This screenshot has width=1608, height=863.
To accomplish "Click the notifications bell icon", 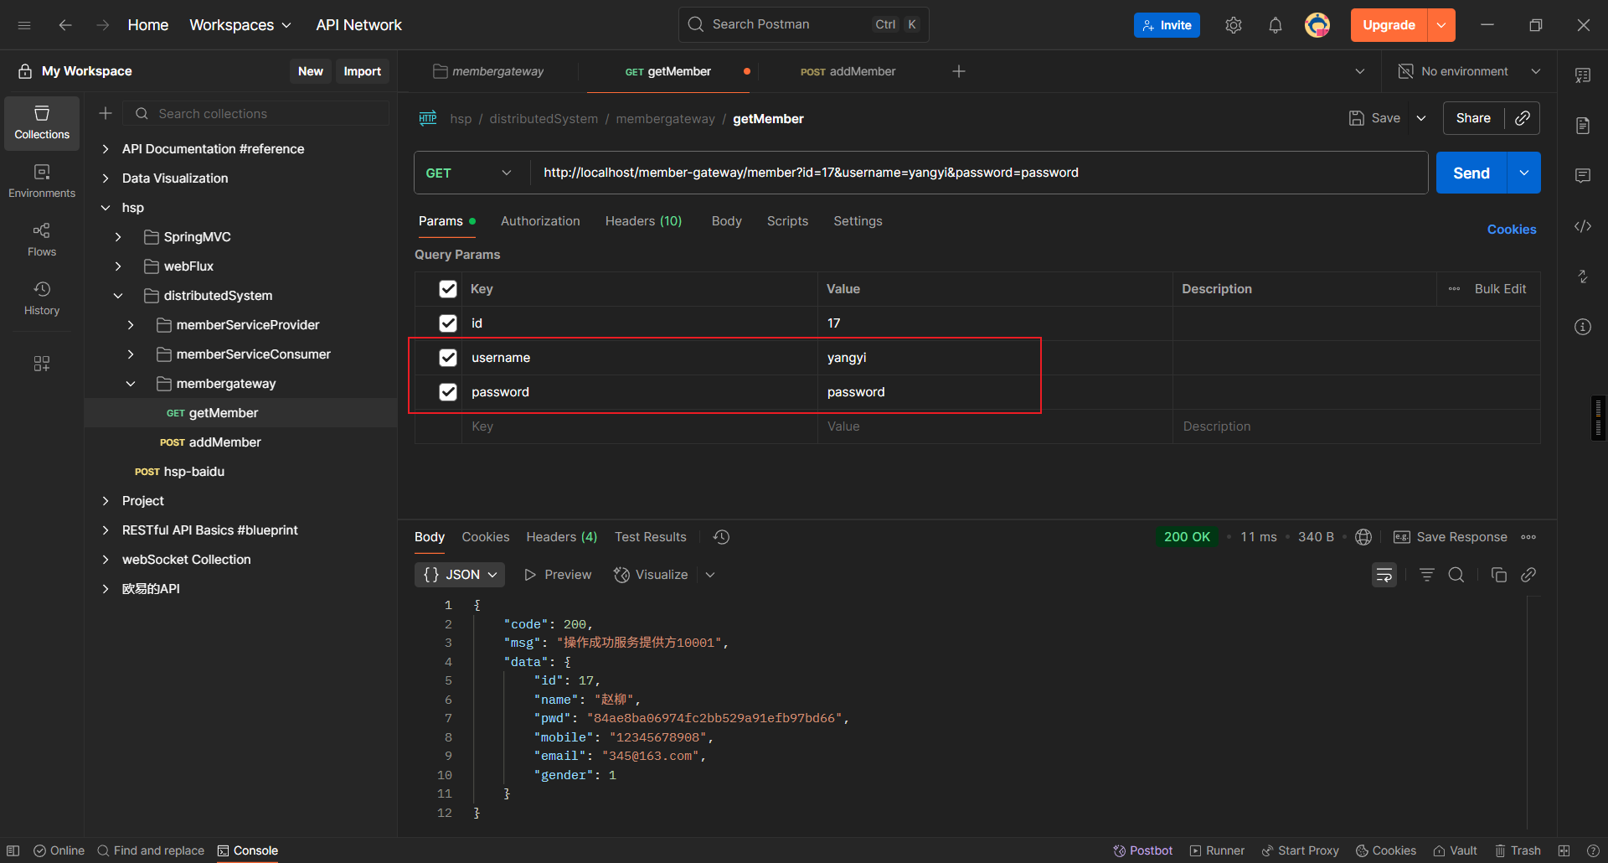I will [x=1275, y=25].
